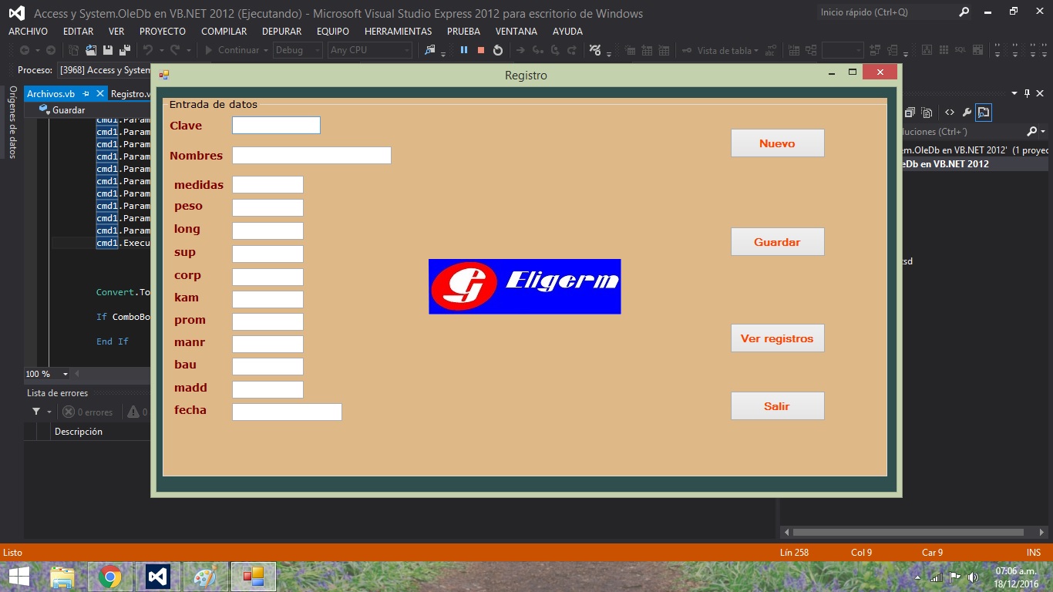Image resolution: width=1053 pixels, height=592 pixels.
Task: Open the ARCHIVO menu
Action: coord(28,32)
